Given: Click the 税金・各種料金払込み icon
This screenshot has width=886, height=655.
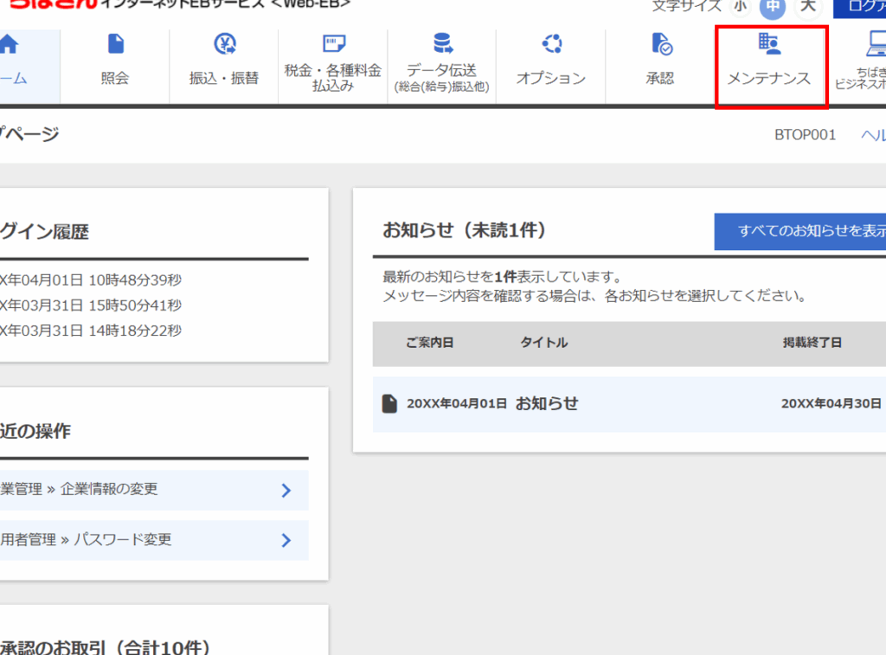Looking at the screenshot, I should (x=333, y=44).
